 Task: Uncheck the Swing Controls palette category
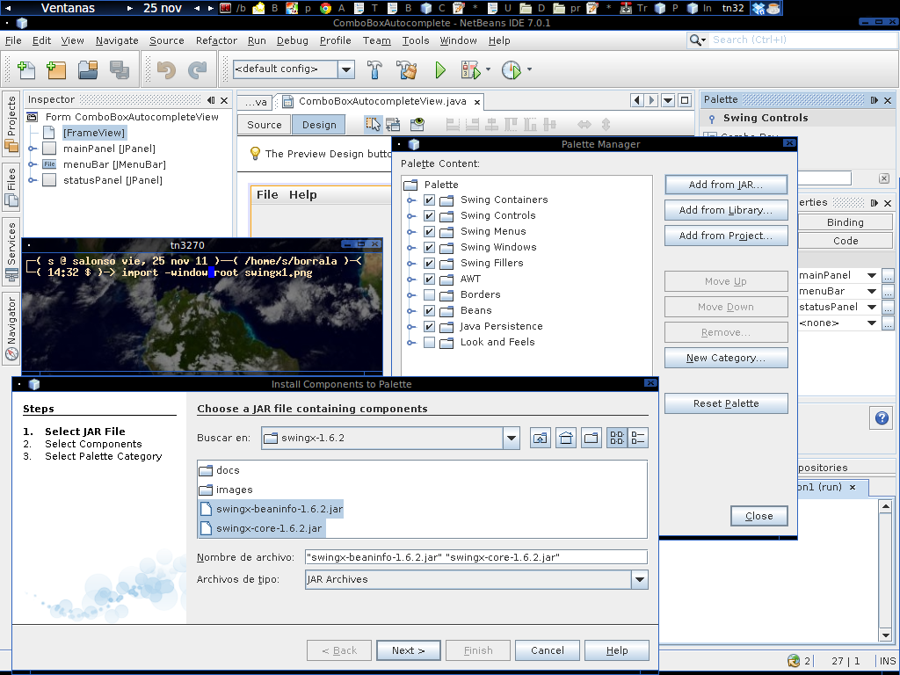(430, 215)
